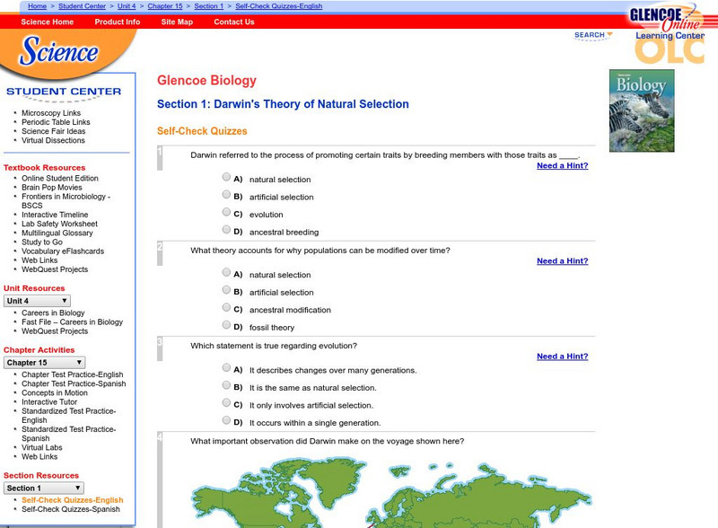Click the Biology textbook cover thumbnail
Image resolution: width=718 pixels, height=528 pixels.
642,110
